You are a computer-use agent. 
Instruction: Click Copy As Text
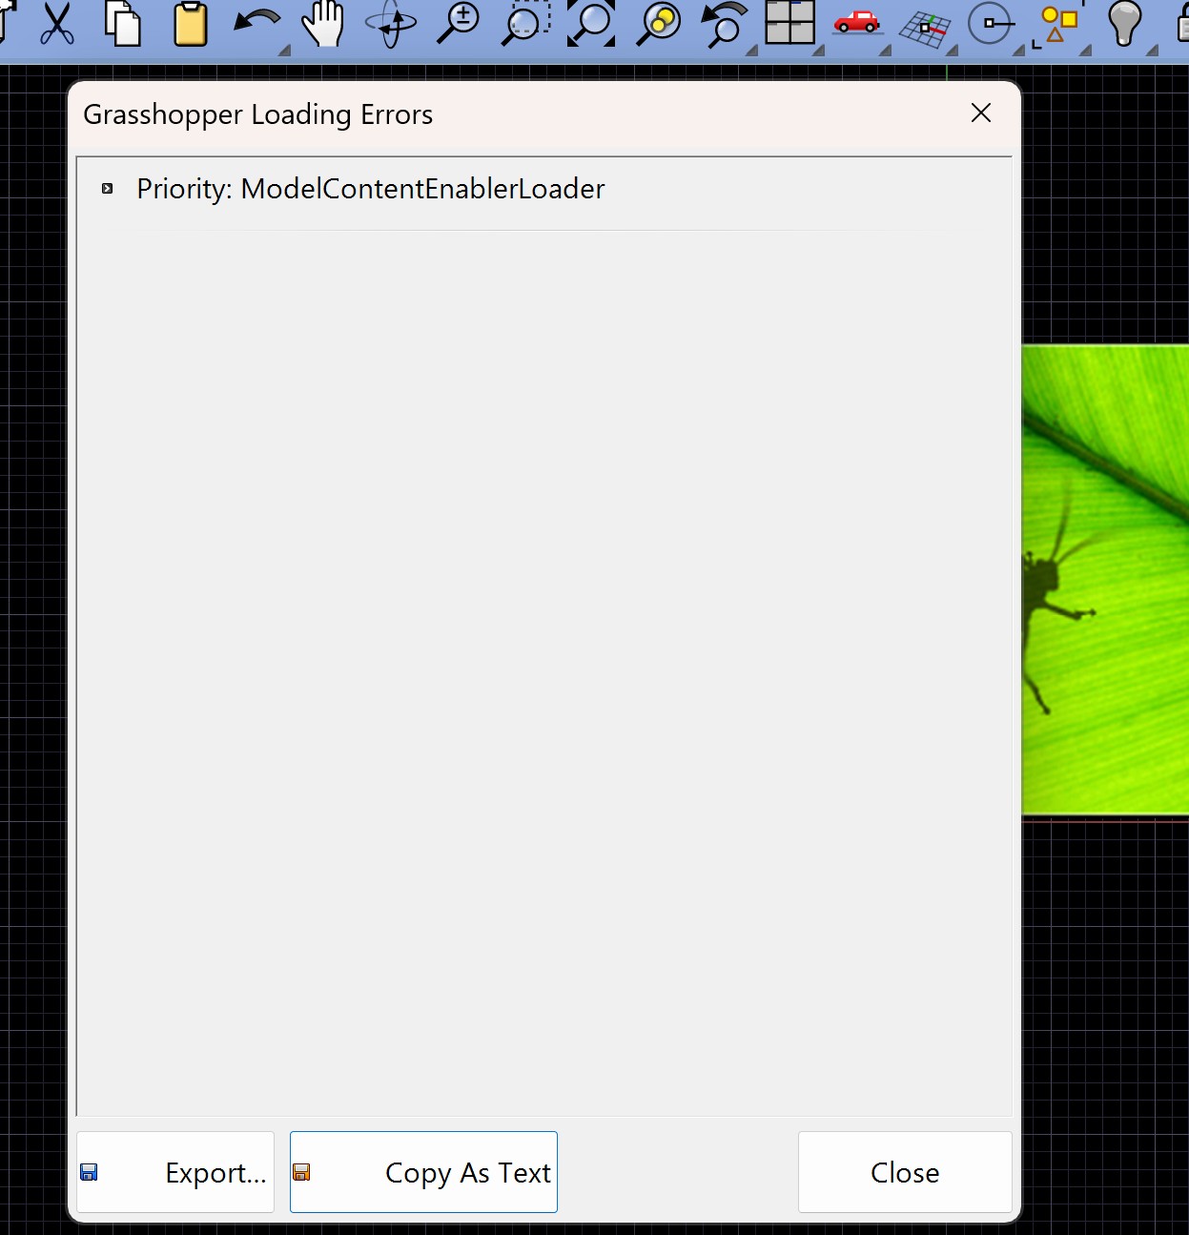pos(423,1172)
